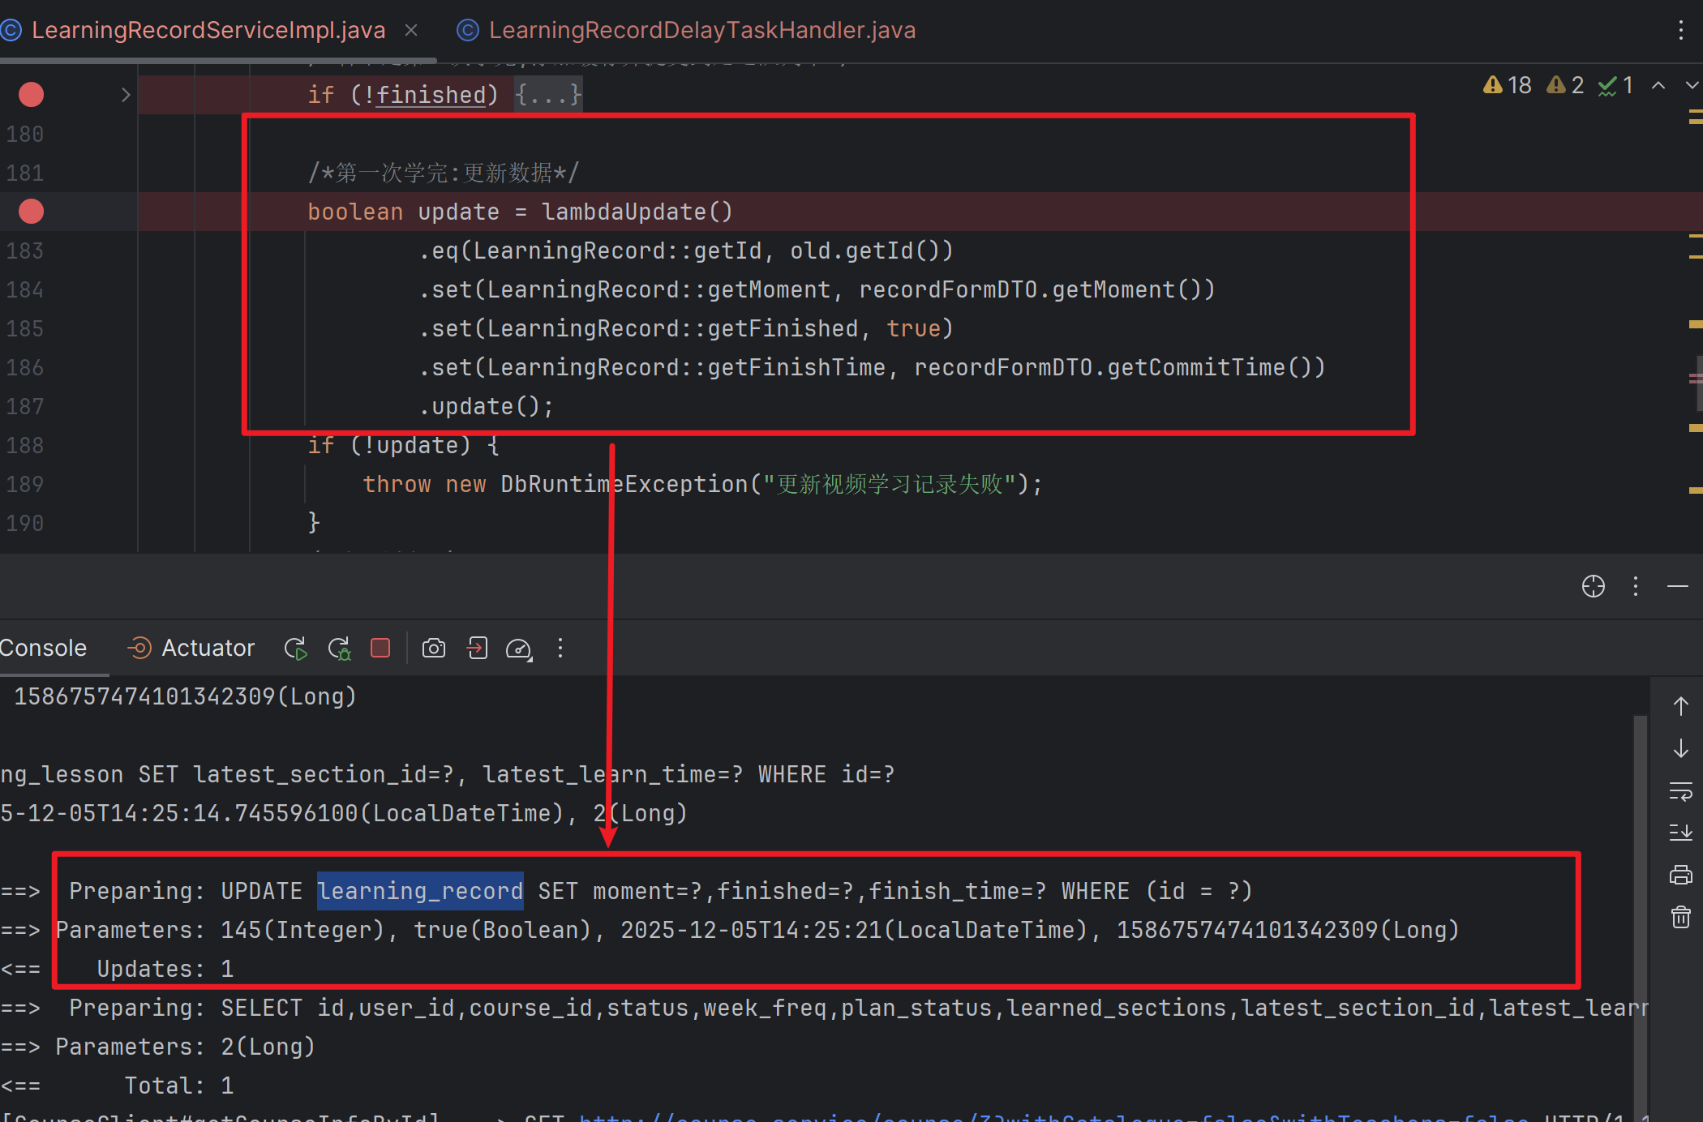Toggle breakpoint on the lambdaUpdate line

(x=31, y=212)
